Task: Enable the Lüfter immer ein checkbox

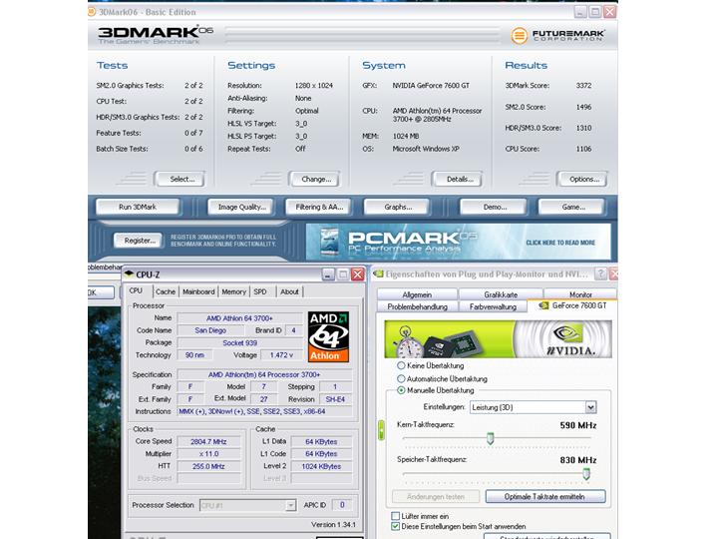Action: tap(396, 516)
